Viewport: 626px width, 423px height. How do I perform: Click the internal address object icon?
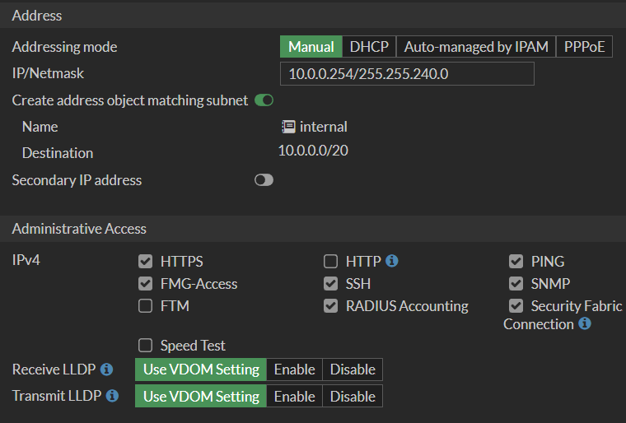288,127
